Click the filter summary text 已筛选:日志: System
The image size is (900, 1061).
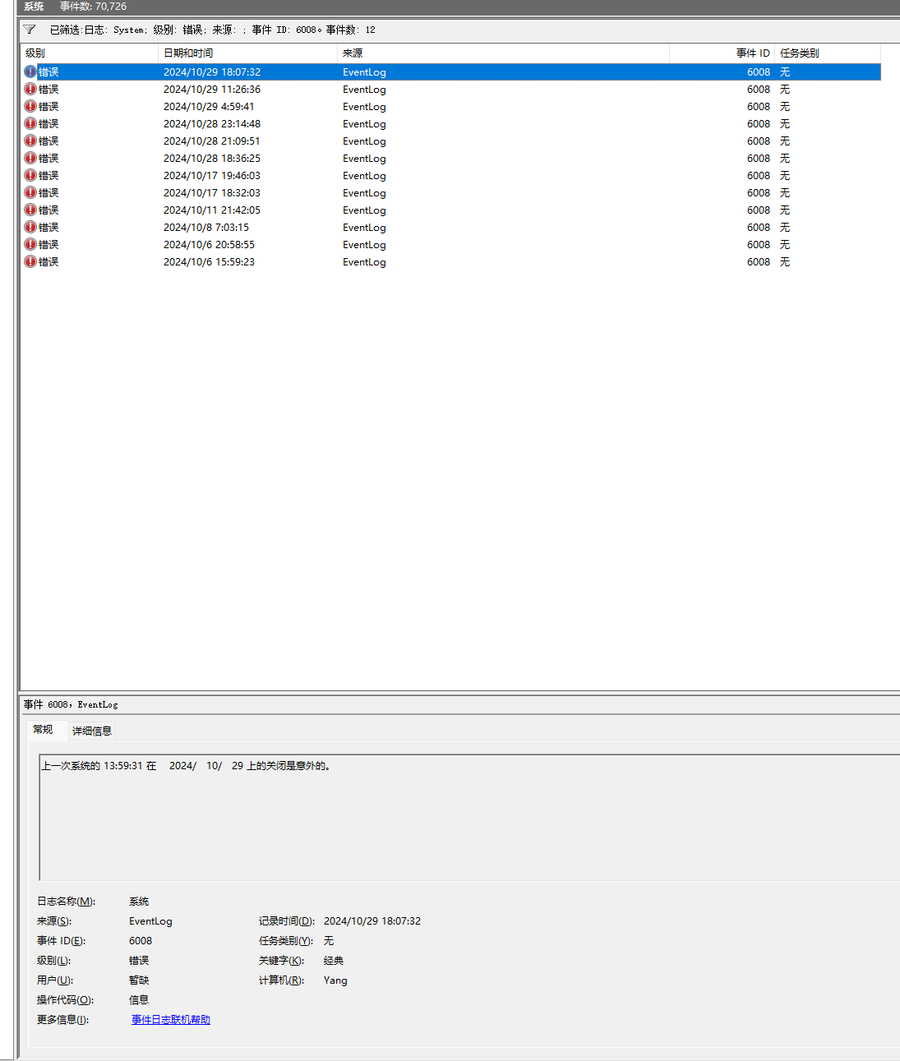[98, 30]
